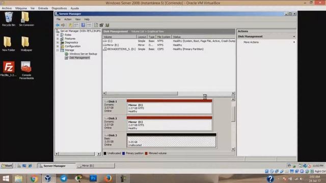
Task: Click the Disk 1 label panel
Action: pos(114,106)
